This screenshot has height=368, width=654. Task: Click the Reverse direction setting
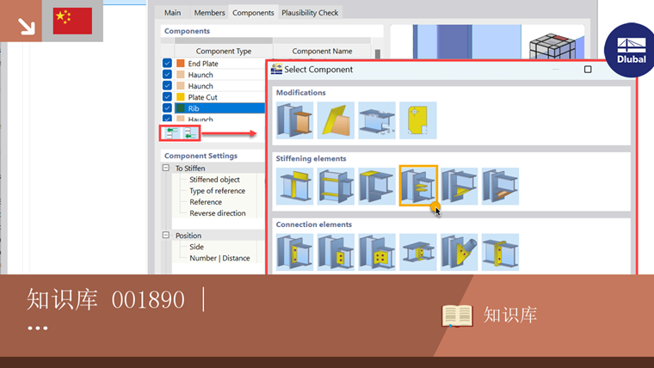tap(218, 213)
